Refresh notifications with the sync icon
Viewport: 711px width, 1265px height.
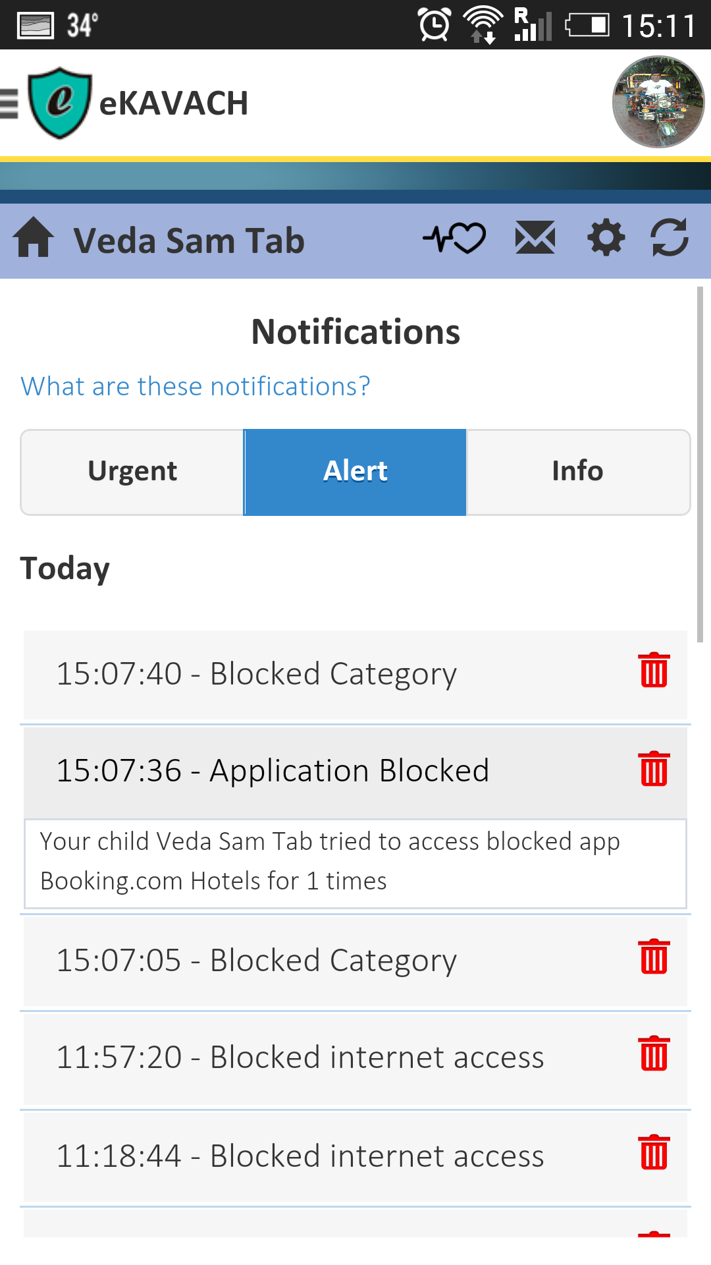tap(670, 239)
